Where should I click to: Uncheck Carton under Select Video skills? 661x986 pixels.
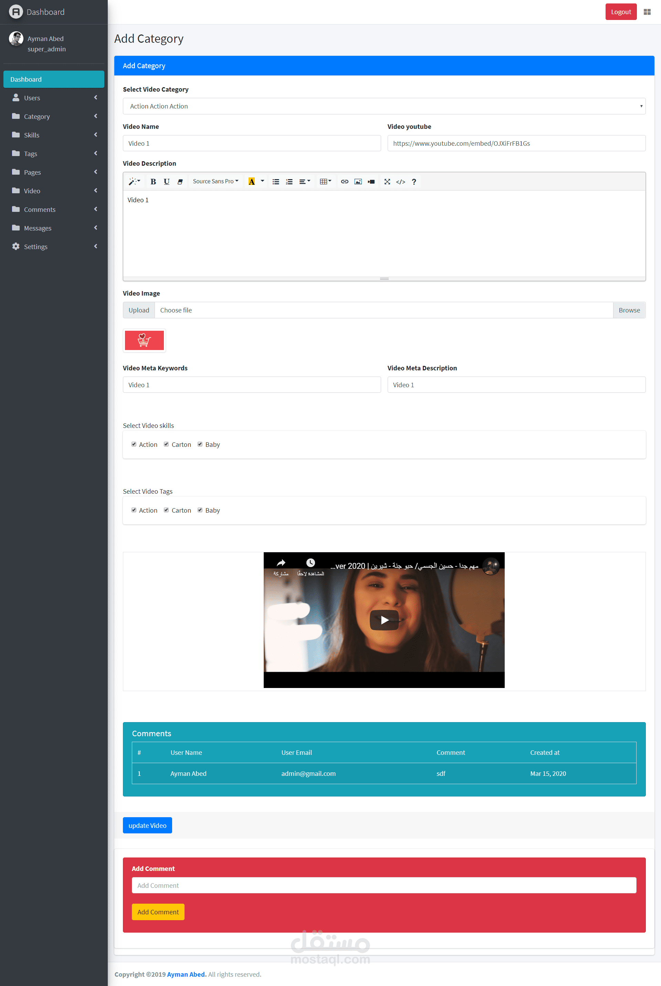[x=166, y=444]
